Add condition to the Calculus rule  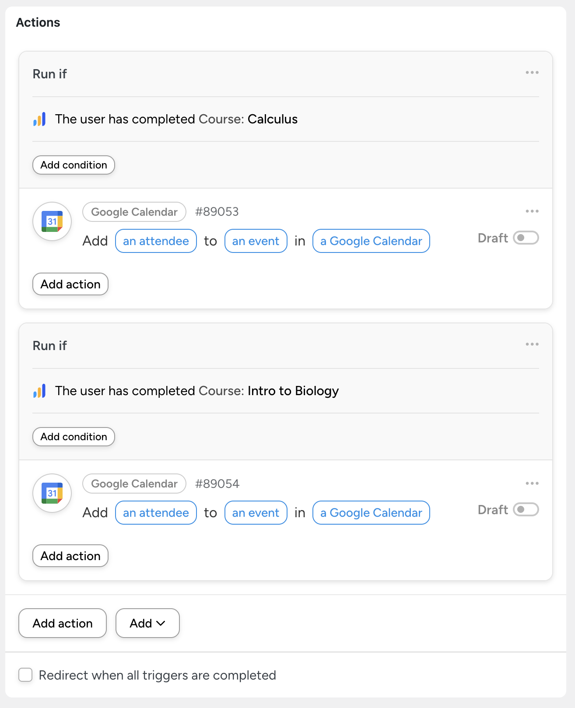click(x=74, y=165)
